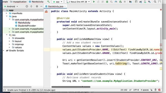Close the MainActivity.java tab

click(x=65, y=6)
